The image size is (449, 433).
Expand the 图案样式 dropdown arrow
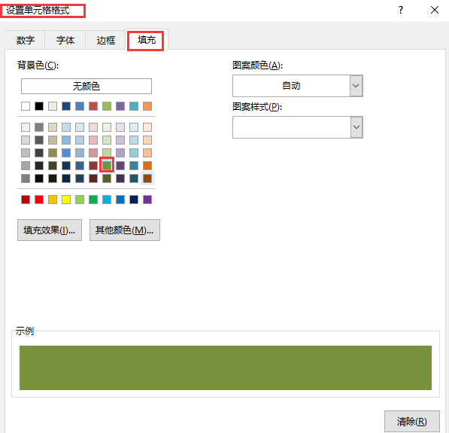tap(356, 127)
